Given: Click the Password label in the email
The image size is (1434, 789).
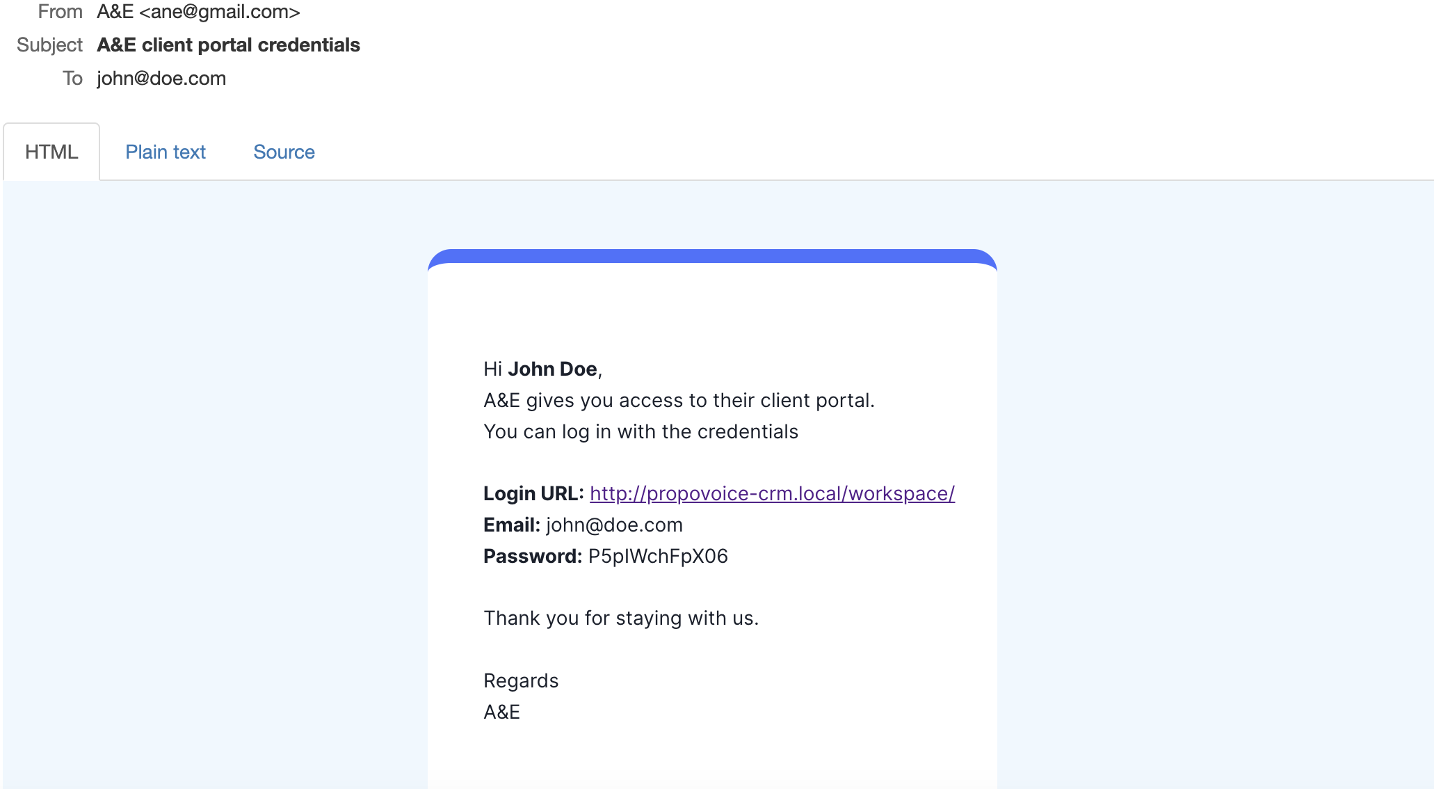Looking at the screenshot, I should [533, 556].
